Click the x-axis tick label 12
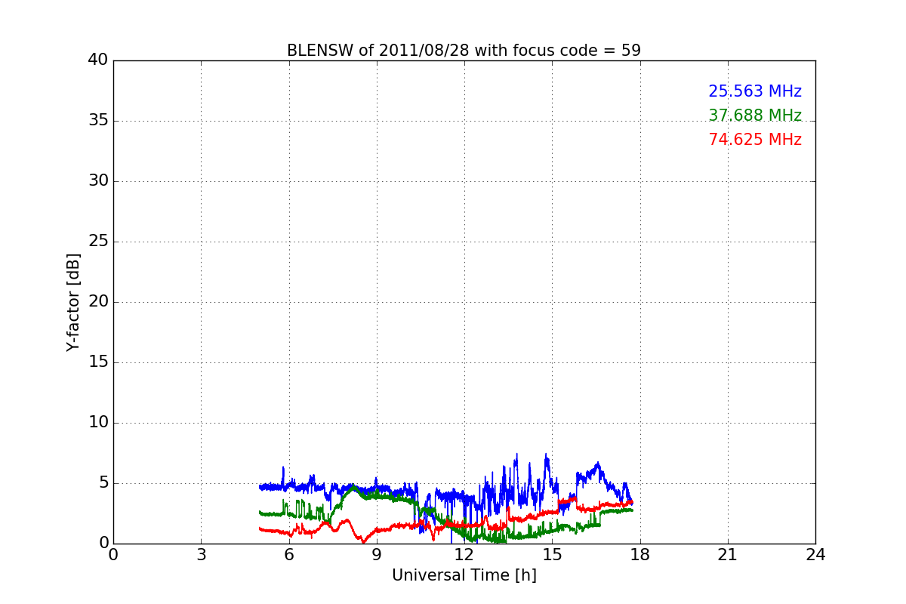 (464, 555)
